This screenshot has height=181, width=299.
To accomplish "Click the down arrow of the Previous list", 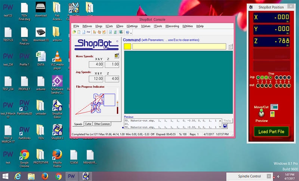I will tap(220, 127).
